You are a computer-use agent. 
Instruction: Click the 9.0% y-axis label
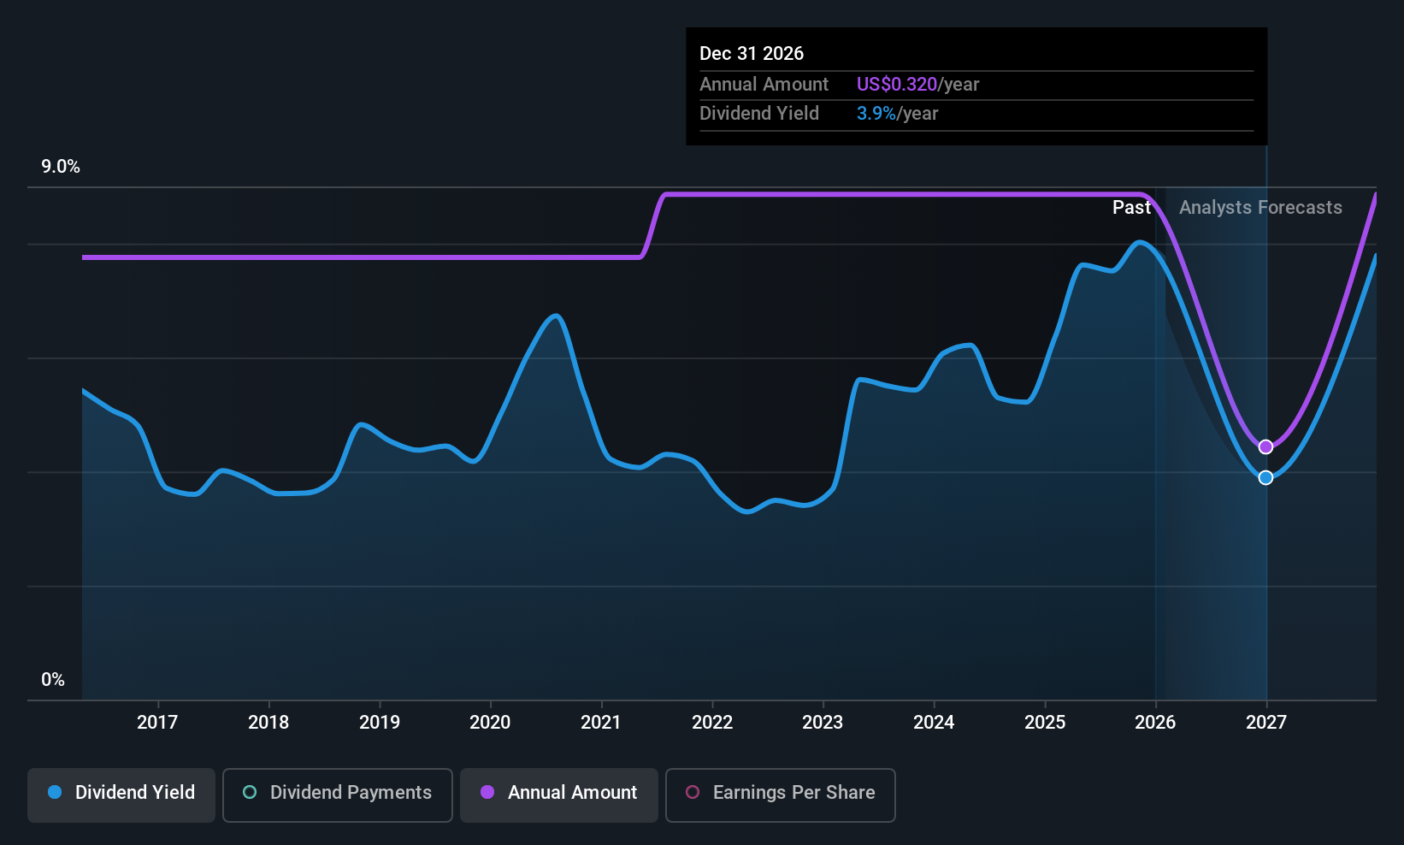pyautogui.click(x=61, y=167)
